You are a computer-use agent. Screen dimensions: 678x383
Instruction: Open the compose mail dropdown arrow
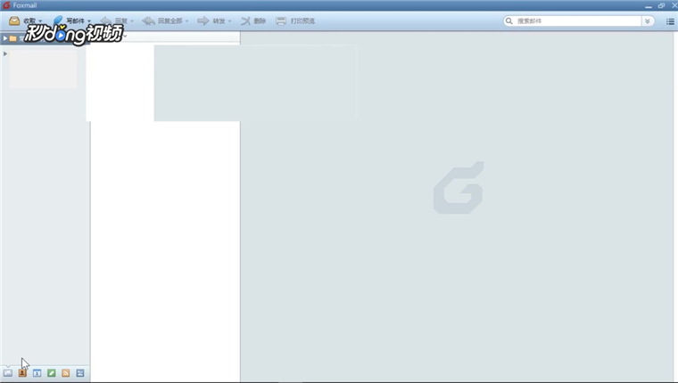pos(89,21)
